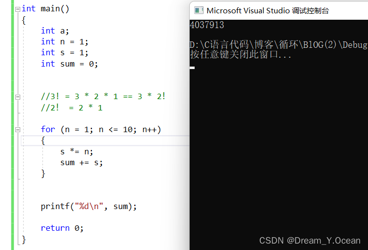Image resolution: width=368 pixels, height=250 pixels.
Task: Click the closing brace of the for loop
Action: 43,174
